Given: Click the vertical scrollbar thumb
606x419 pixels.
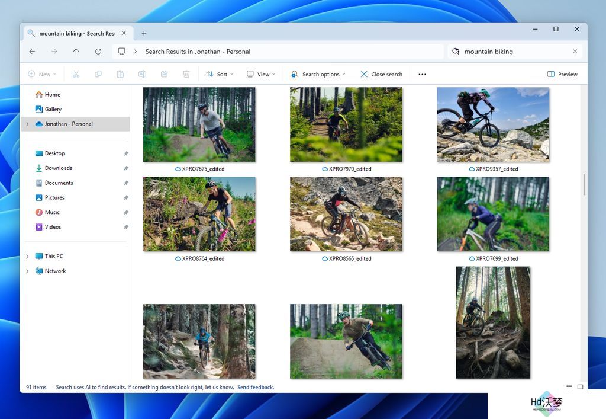Looking at the screenshot, I should coord(584,185).
